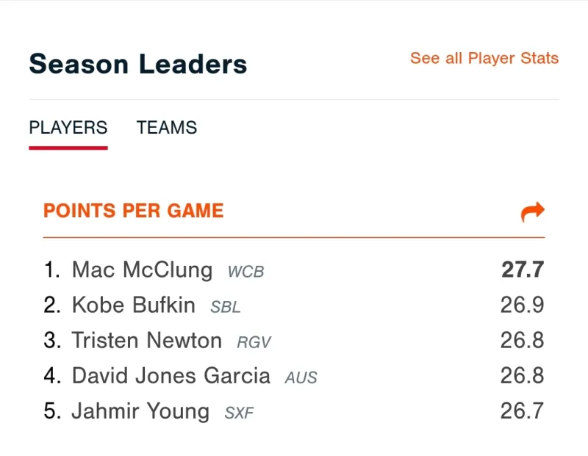Click Jahmir Young's 26.7 points value

click(523, 411)
